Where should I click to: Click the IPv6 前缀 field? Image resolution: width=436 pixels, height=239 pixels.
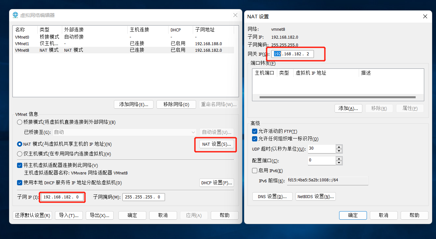click(x=327, y=180)
